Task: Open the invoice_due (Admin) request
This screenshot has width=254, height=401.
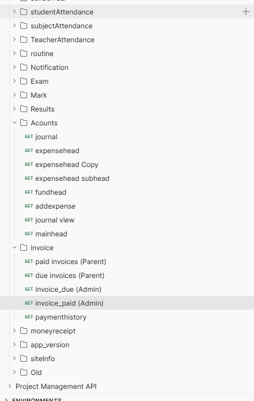Action: coord(68,289)
